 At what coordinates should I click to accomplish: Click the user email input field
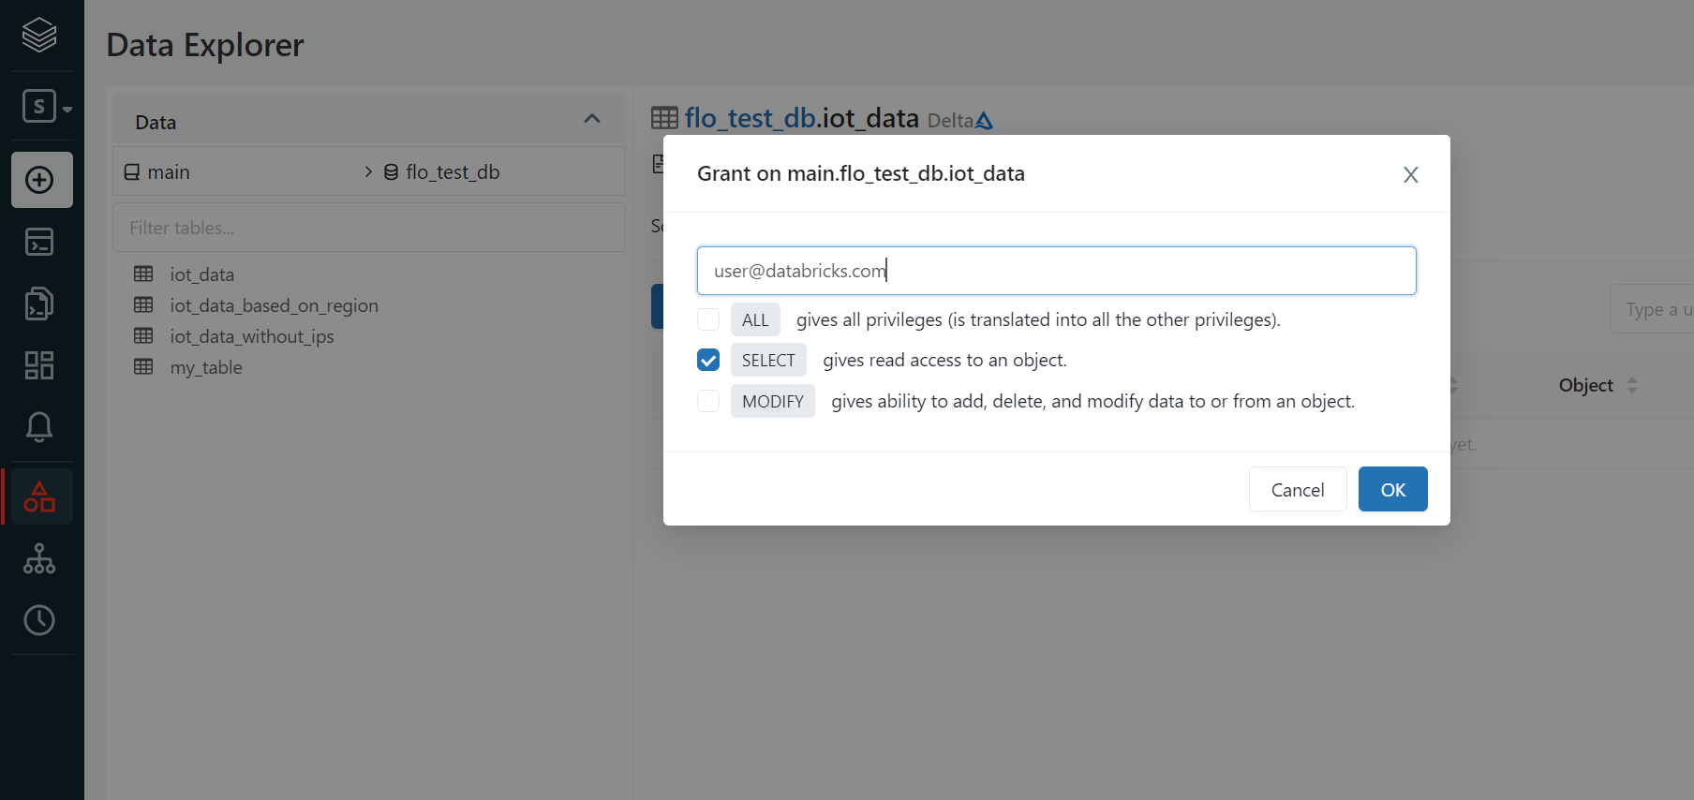[1056, 271]
